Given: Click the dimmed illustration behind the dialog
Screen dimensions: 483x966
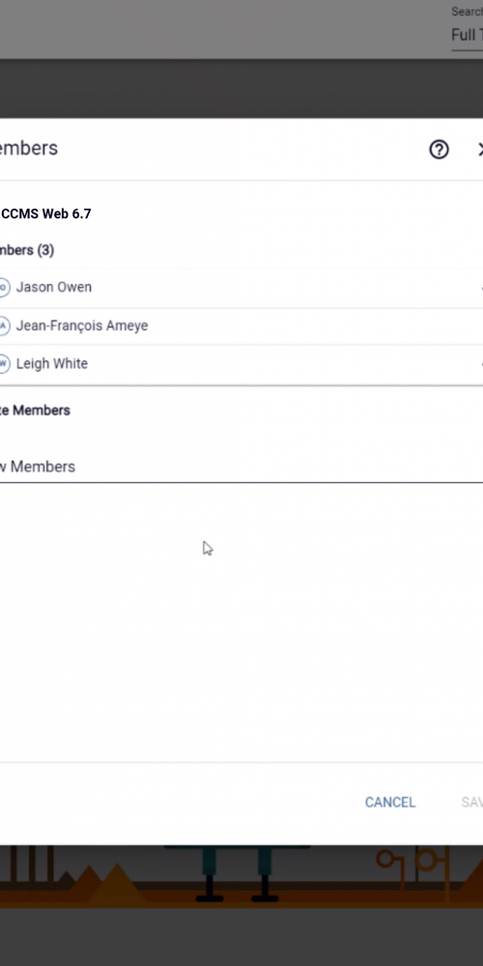Looking at the screenshot, I should pos(241,875).
